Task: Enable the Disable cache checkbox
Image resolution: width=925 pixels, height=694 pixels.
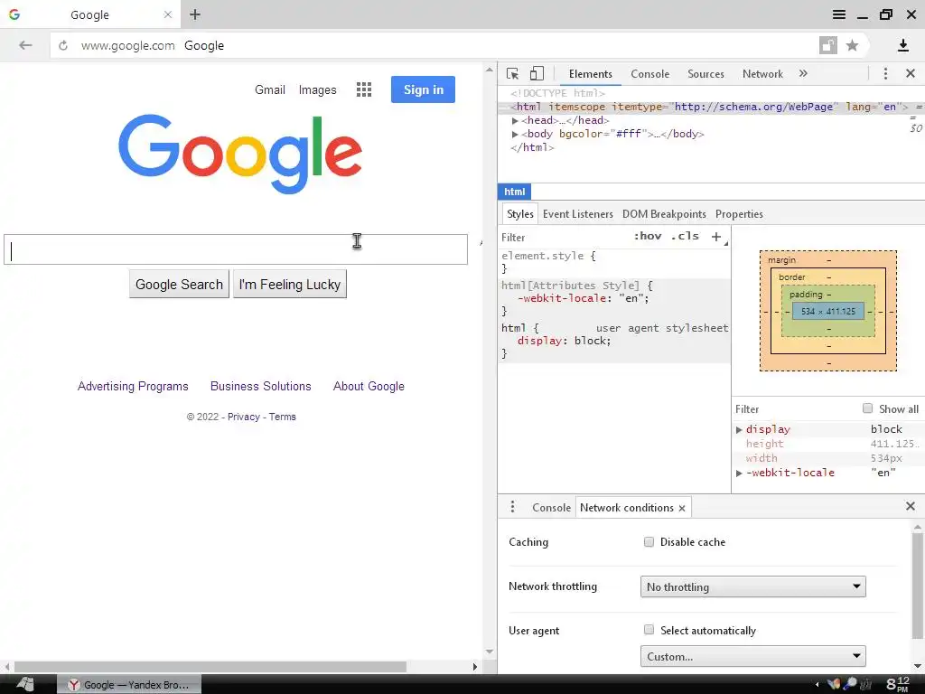Action: tap(649, 542)
